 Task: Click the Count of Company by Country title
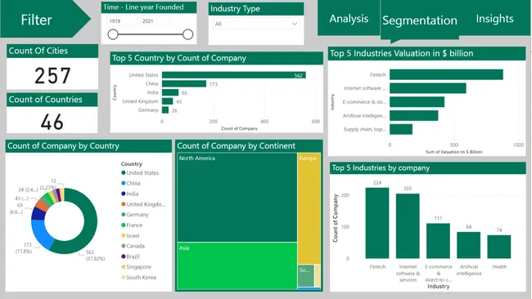(x=64, y=146)
